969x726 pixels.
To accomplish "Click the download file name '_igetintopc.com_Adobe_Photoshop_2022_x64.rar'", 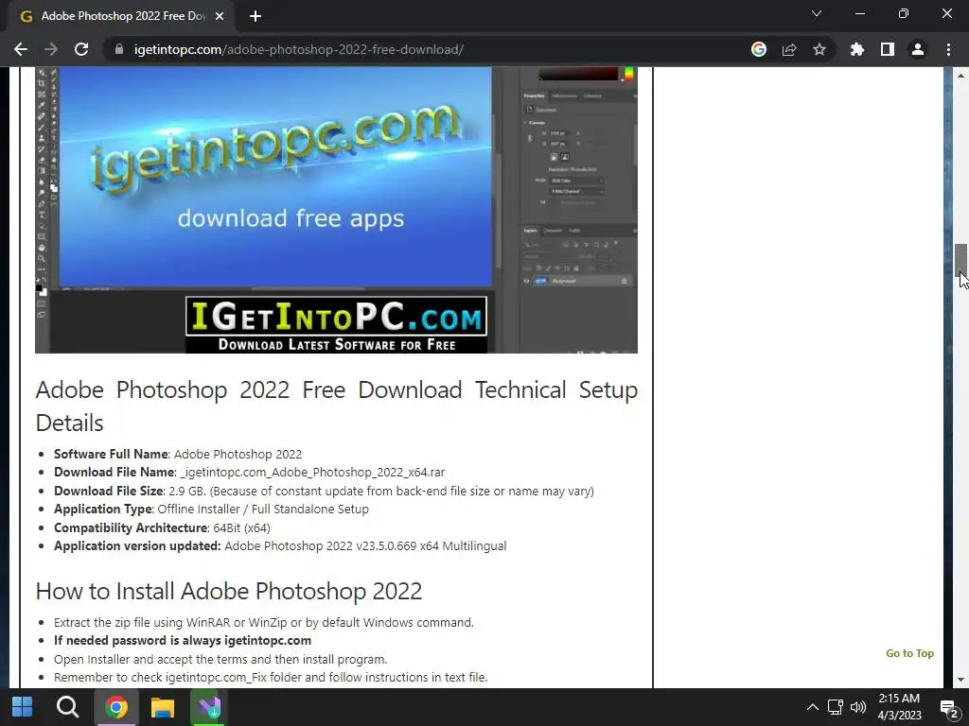I will 312,473.
